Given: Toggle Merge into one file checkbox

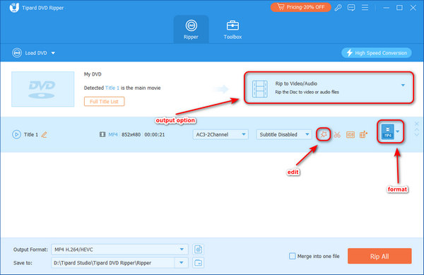Looking at the screenshot, I should pos(293,256).
